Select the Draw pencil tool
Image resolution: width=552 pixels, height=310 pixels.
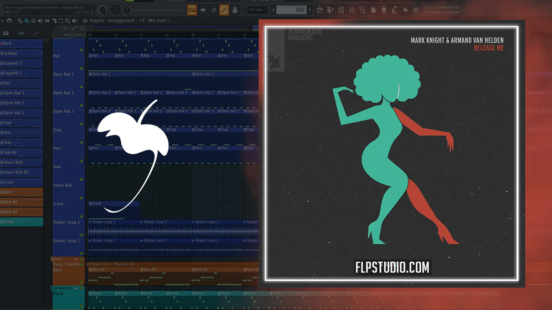pos(20,21)
